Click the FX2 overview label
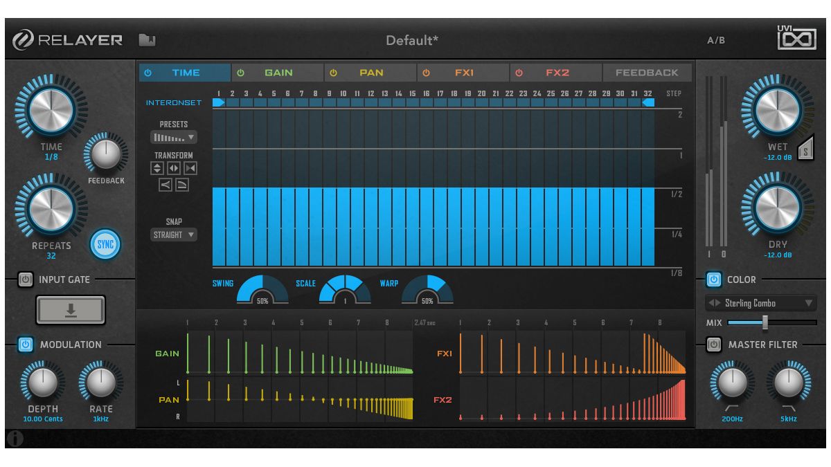The width and height of the screenshot is (831, 467). pyautogui.click(x=443, y=400)
